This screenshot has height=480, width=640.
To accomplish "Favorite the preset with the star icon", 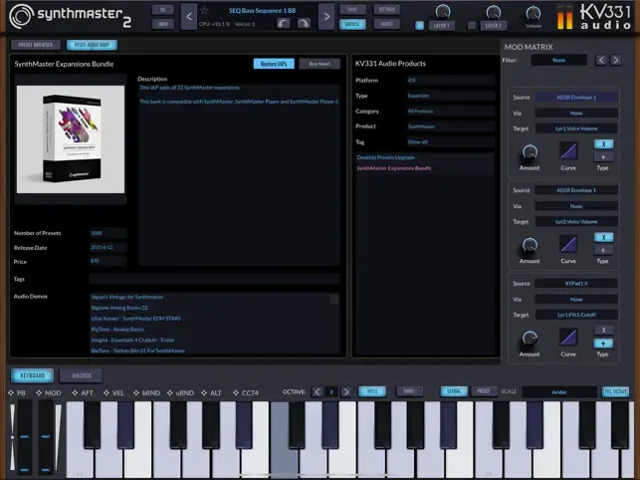I will click(x=204, y=10).
